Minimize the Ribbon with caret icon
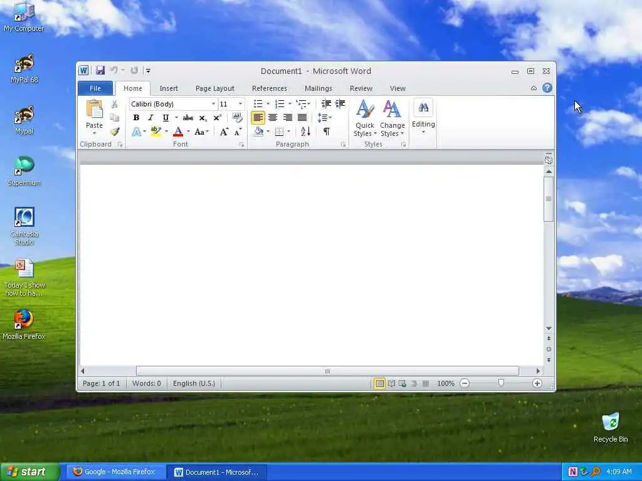The width and height of the screenshot is (642, 481). pyautogui.click(x=534, y=88)
